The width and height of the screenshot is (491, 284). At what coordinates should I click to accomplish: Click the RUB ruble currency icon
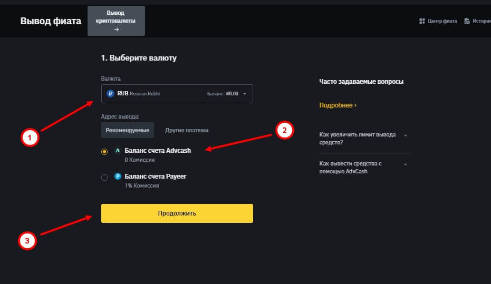coord(110,94)
